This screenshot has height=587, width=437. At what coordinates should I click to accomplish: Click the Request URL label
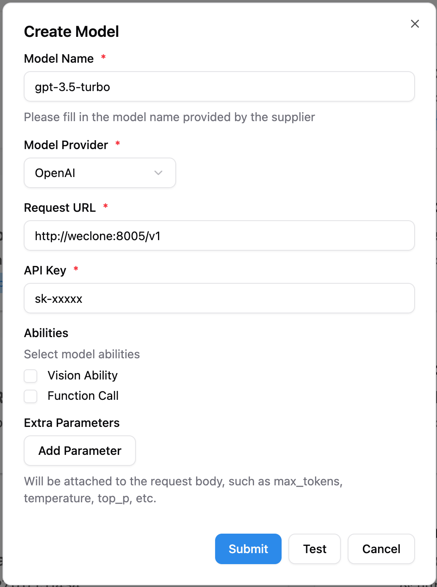point(60,208)
